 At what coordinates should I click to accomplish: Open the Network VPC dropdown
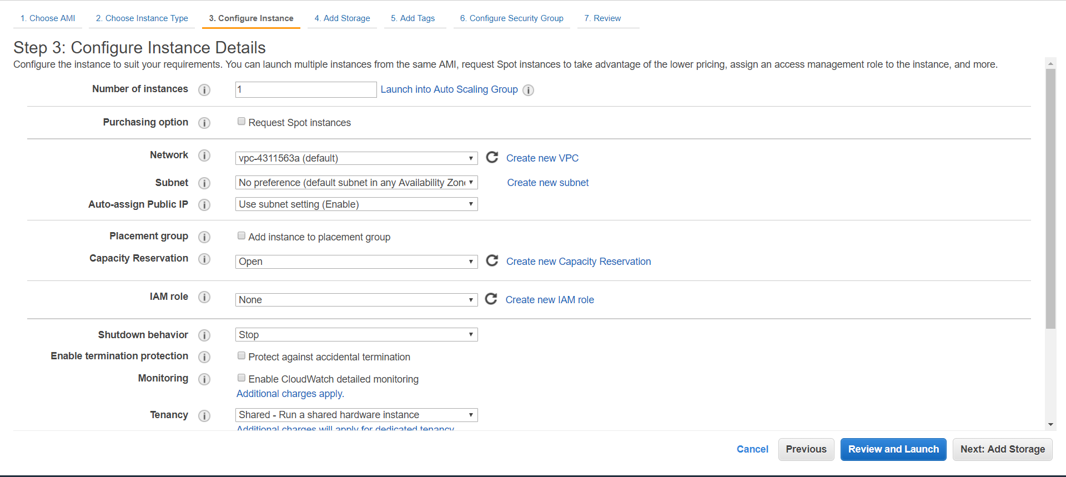click(x=356, y=158)
